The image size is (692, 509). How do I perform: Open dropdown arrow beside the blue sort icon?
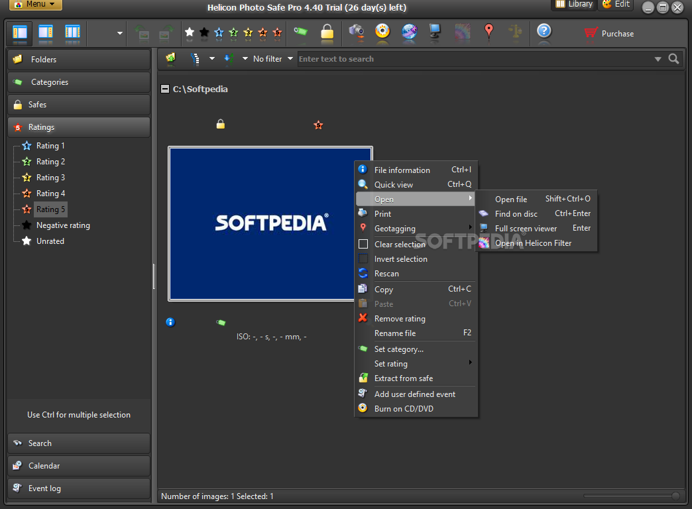[x=245, y=59]
